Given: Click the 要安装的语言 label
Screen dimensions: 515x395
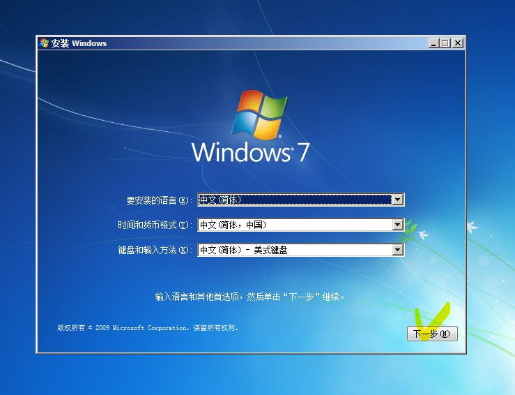Looking at the screenshot, I should [x=160, y=200].
